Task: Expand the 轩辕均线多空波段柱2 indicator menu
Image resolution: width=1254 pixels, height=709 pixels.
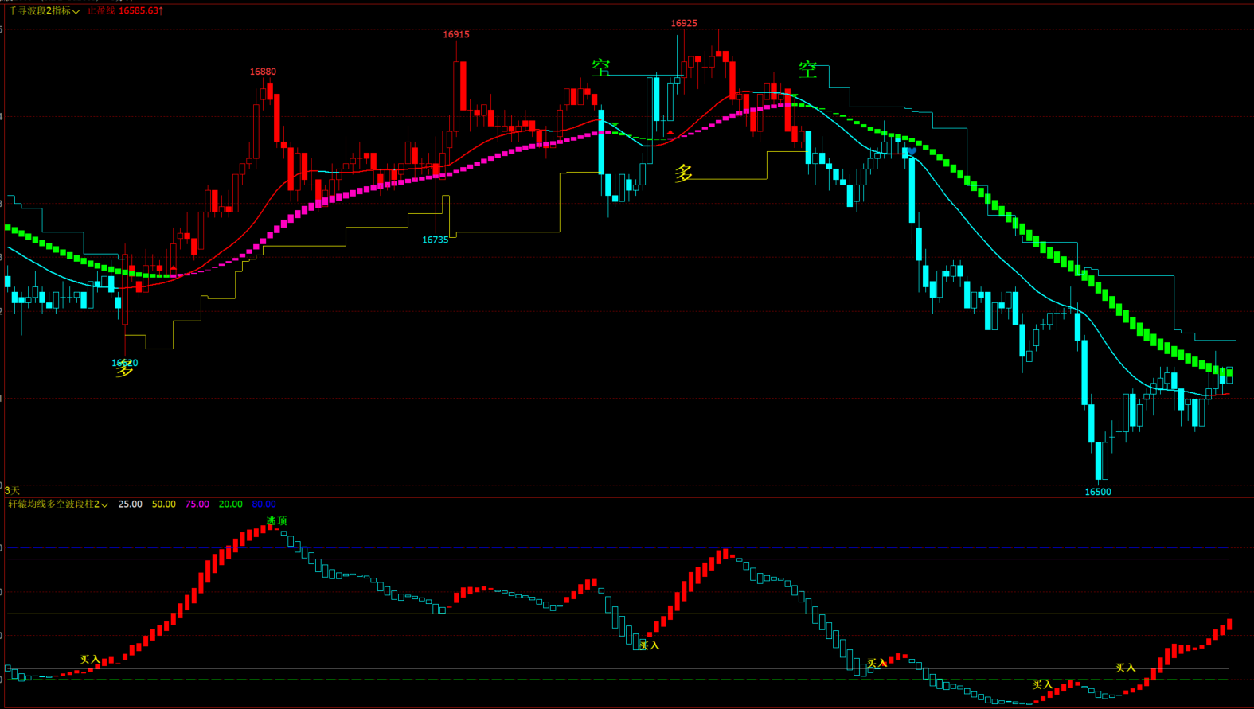Action: point(57,504)
